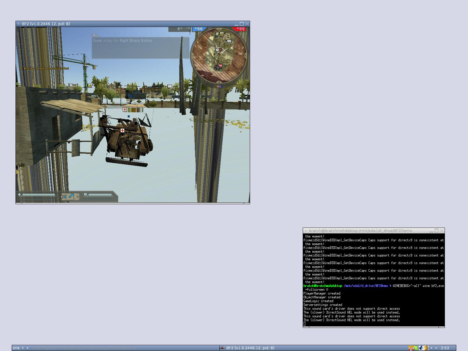Screen dimensions: 468x351
Task: Click the neutral gray flag marker in the scene
Action: pyautogui.click(x=170, y=86)
